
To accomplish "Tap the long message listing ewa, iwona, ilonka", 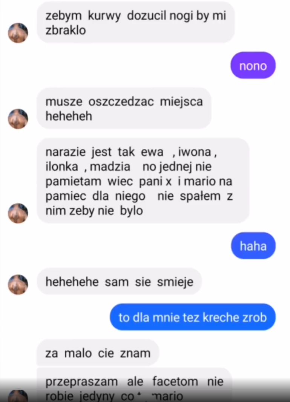I will (x=143, y=181).
